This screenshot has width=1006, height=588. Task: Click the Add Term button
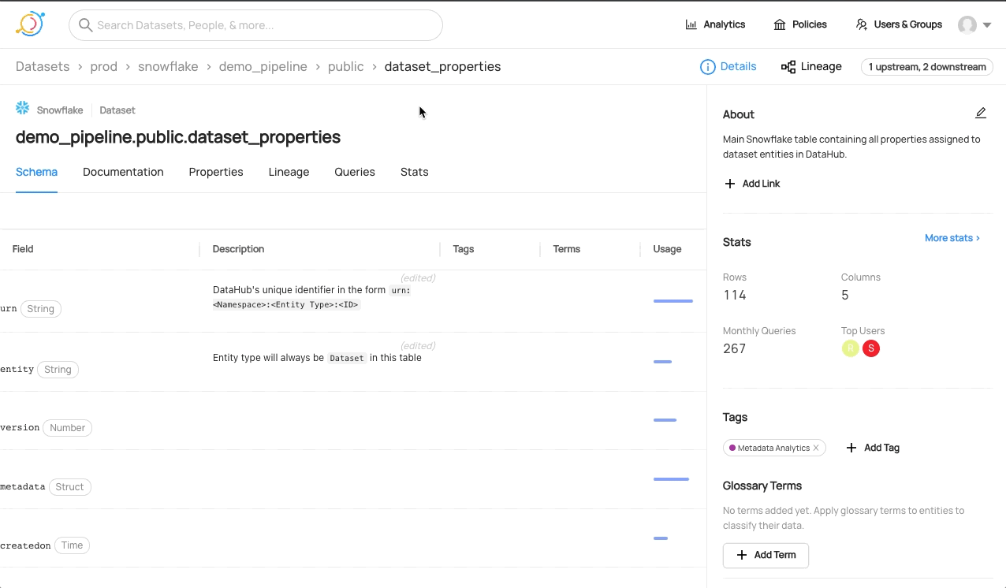coord(766,555)
